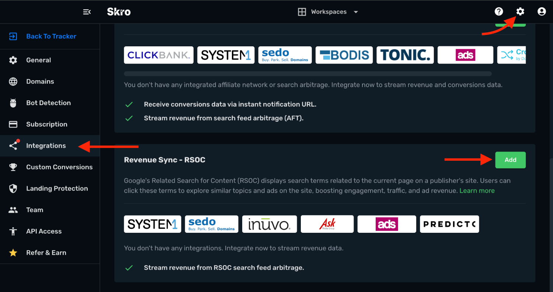This screenshot has width=553, height=292.
Task: Select the ads logo in top row
Action: tap(465, 55)
